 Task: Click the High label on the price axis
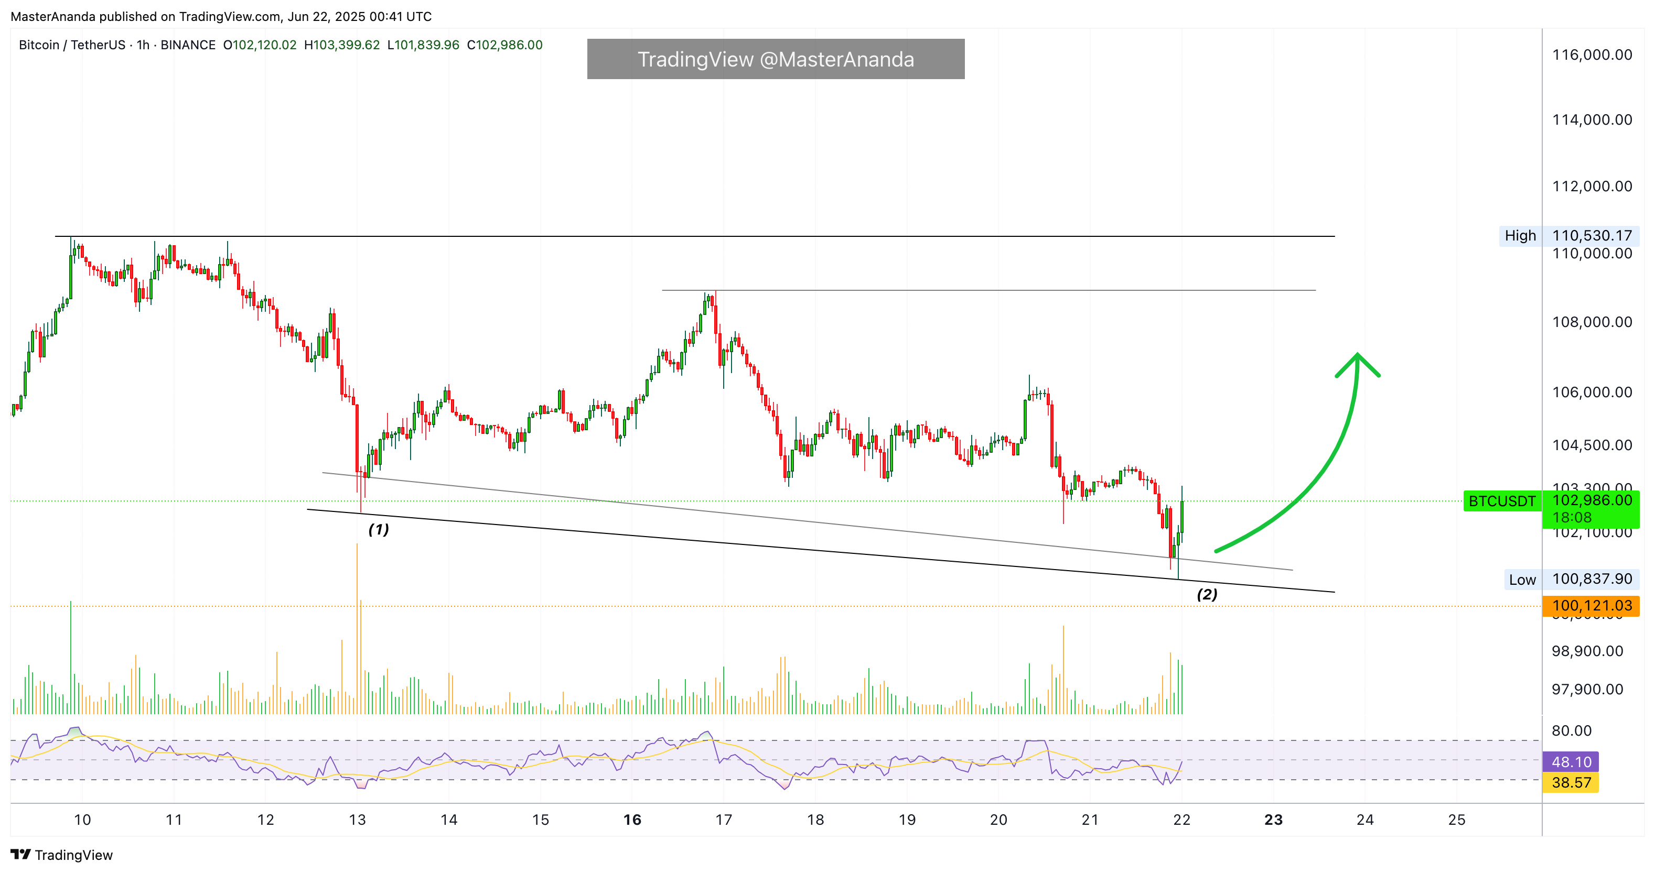tap(1520, 236)
